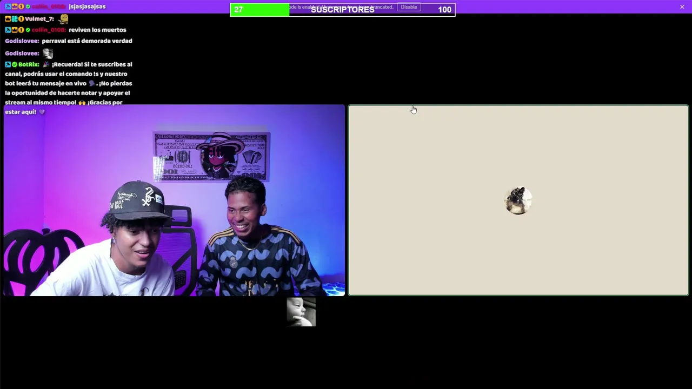The height and width of the screenshot is (389, 692).
Task: Click the crown badge next to Vulmet_7
Action: click(x=8, y=19)
